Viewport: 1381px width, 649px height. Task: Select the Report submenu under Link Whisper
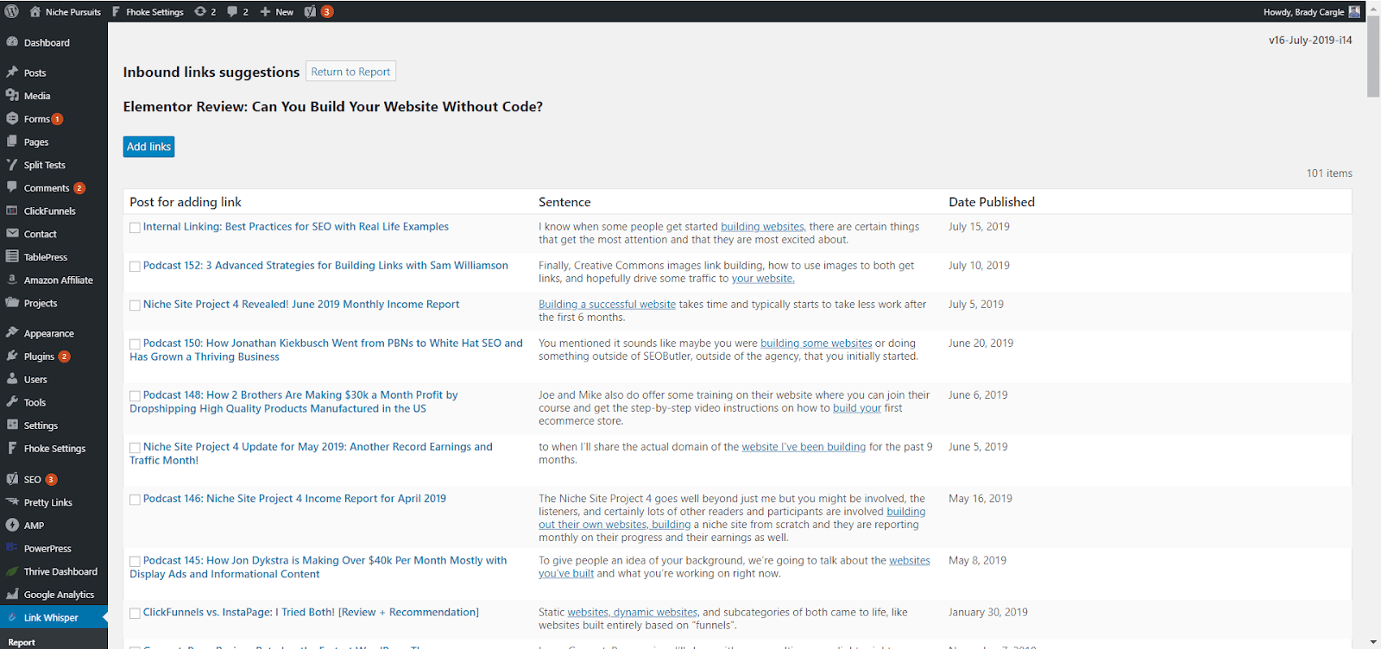tap(22, 642)
